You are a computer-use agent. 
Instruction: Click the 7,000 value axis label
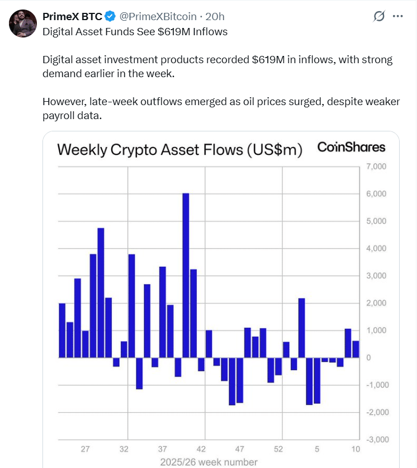pyautogui.click(x=377, y=166)
